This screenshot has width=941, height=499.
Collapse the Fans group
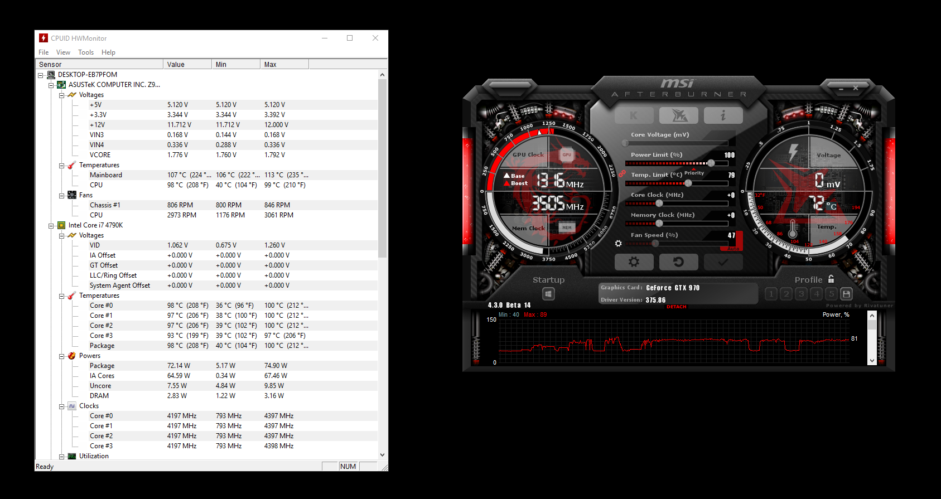point(62,195)
